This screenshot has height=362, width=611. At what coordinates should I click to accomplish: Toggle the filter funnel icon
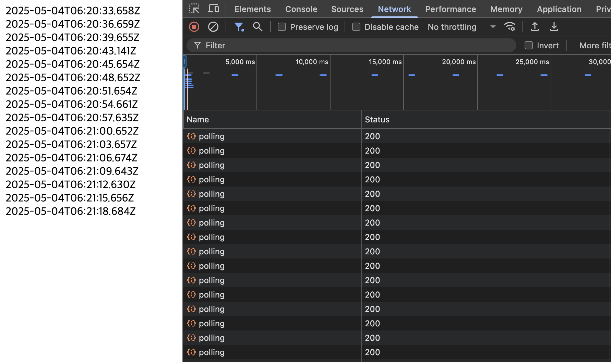pyautogui.click(x=239, y=27)
